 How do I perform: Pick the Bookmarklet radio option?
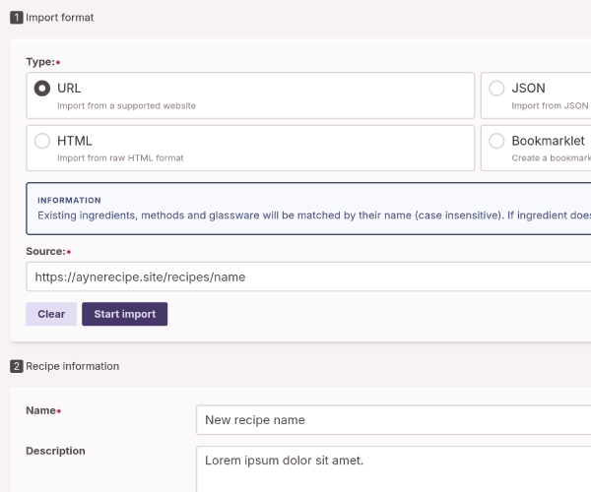point(496,141)
